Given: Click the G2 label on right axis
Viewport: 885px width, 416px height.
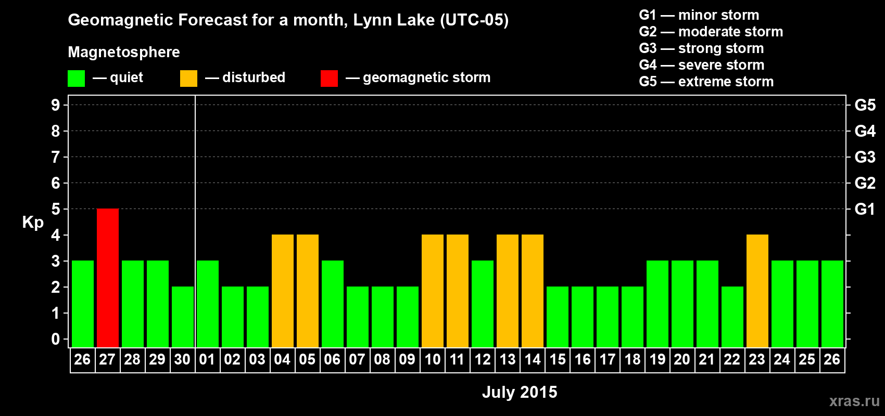Looking at the screenshot, I should tap(865, 183).
